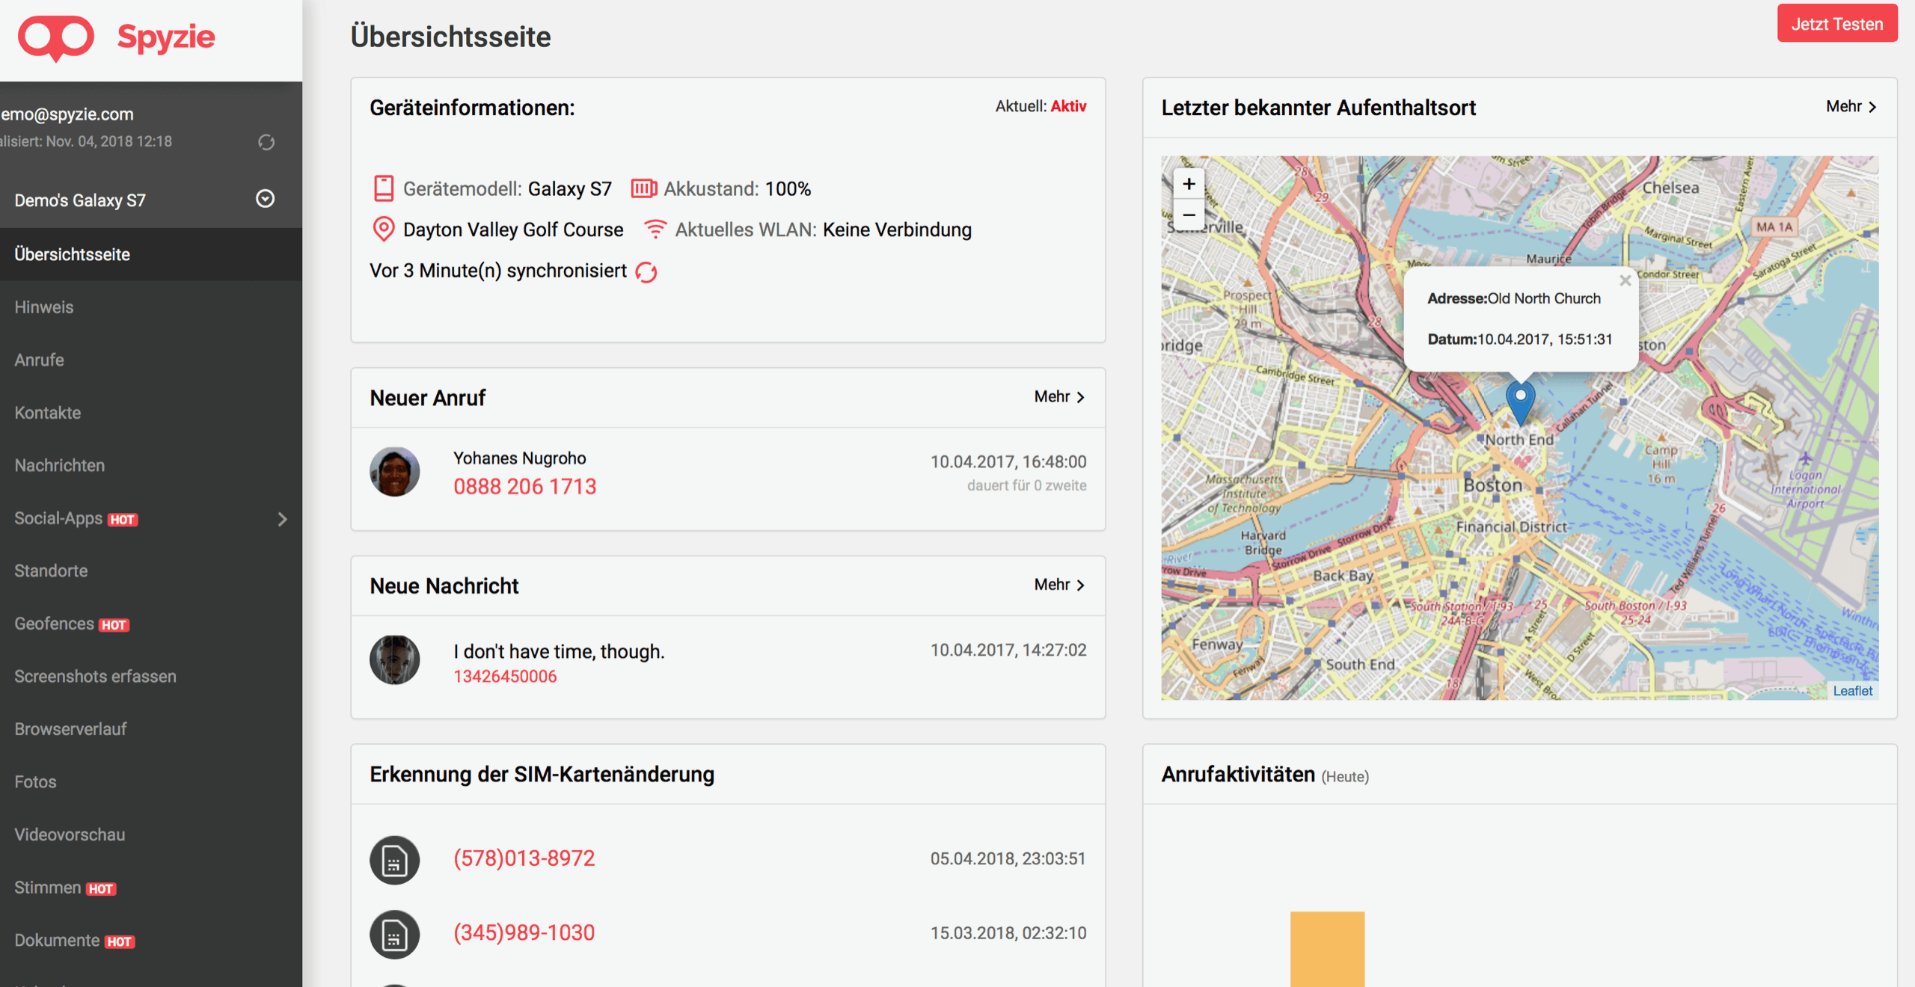The width and height of the screenshot is (1915, 987).
Task: Expand the Social-Apps chevron arrow
Action: pyautogui.click(x=282, y=519)
